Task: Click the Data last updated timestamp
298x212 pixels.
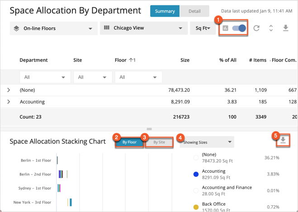Action: [x=256, y=11]
